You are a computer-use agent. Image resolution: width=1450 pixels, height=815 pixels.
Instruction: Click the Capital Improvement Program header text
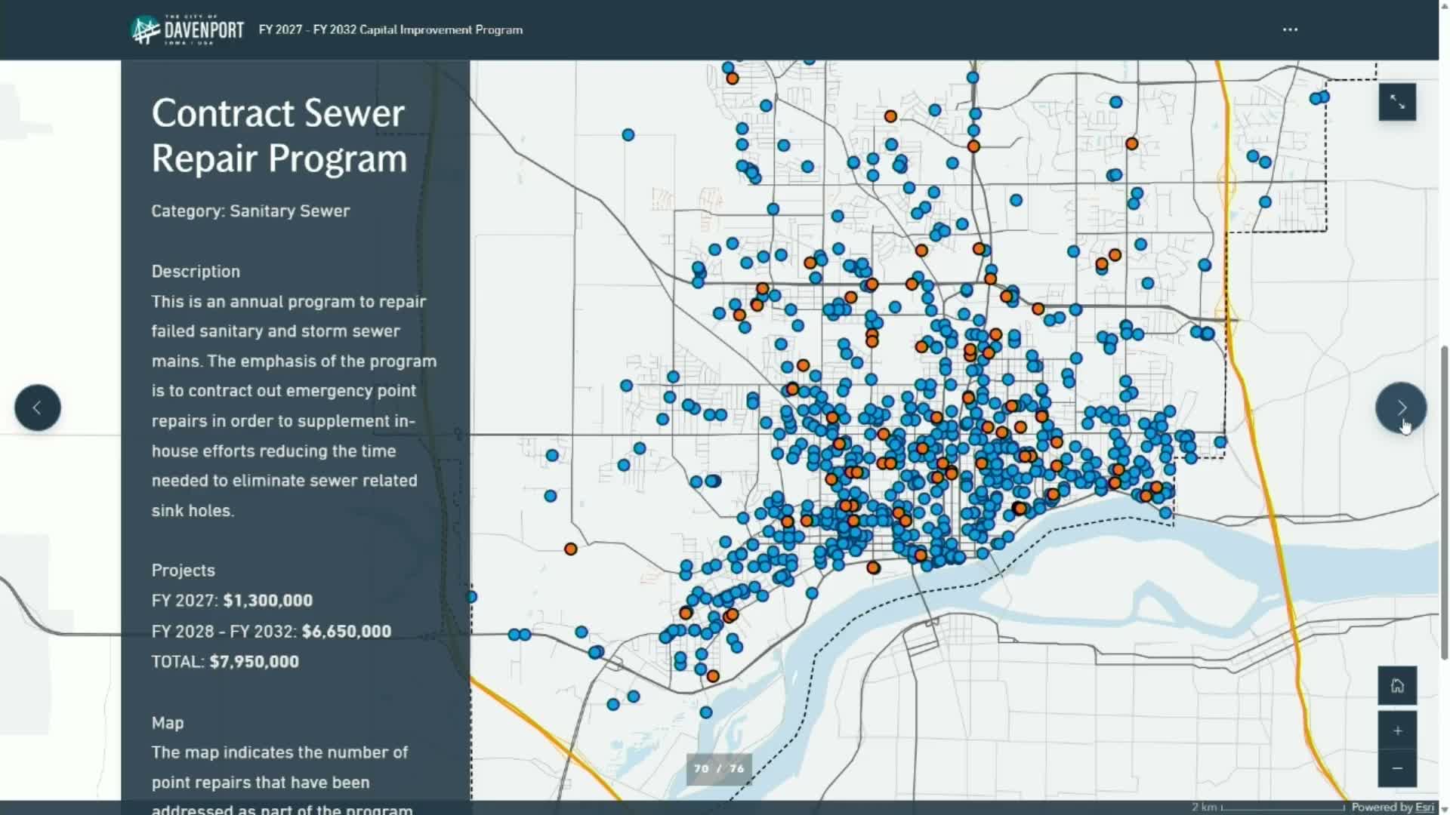click(390, 30)
